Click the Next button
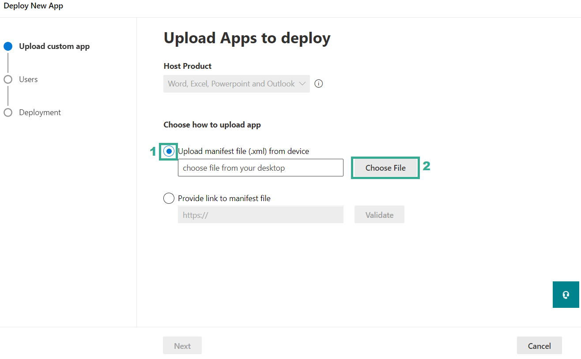The image size is (581, 359). 182,346
